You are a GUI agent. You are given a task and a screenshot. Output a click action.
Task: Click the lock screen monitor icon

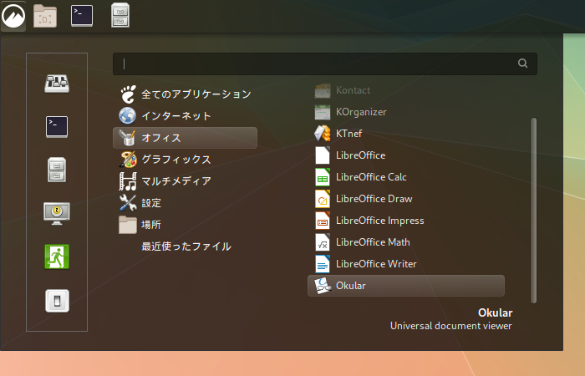(57, 213)
